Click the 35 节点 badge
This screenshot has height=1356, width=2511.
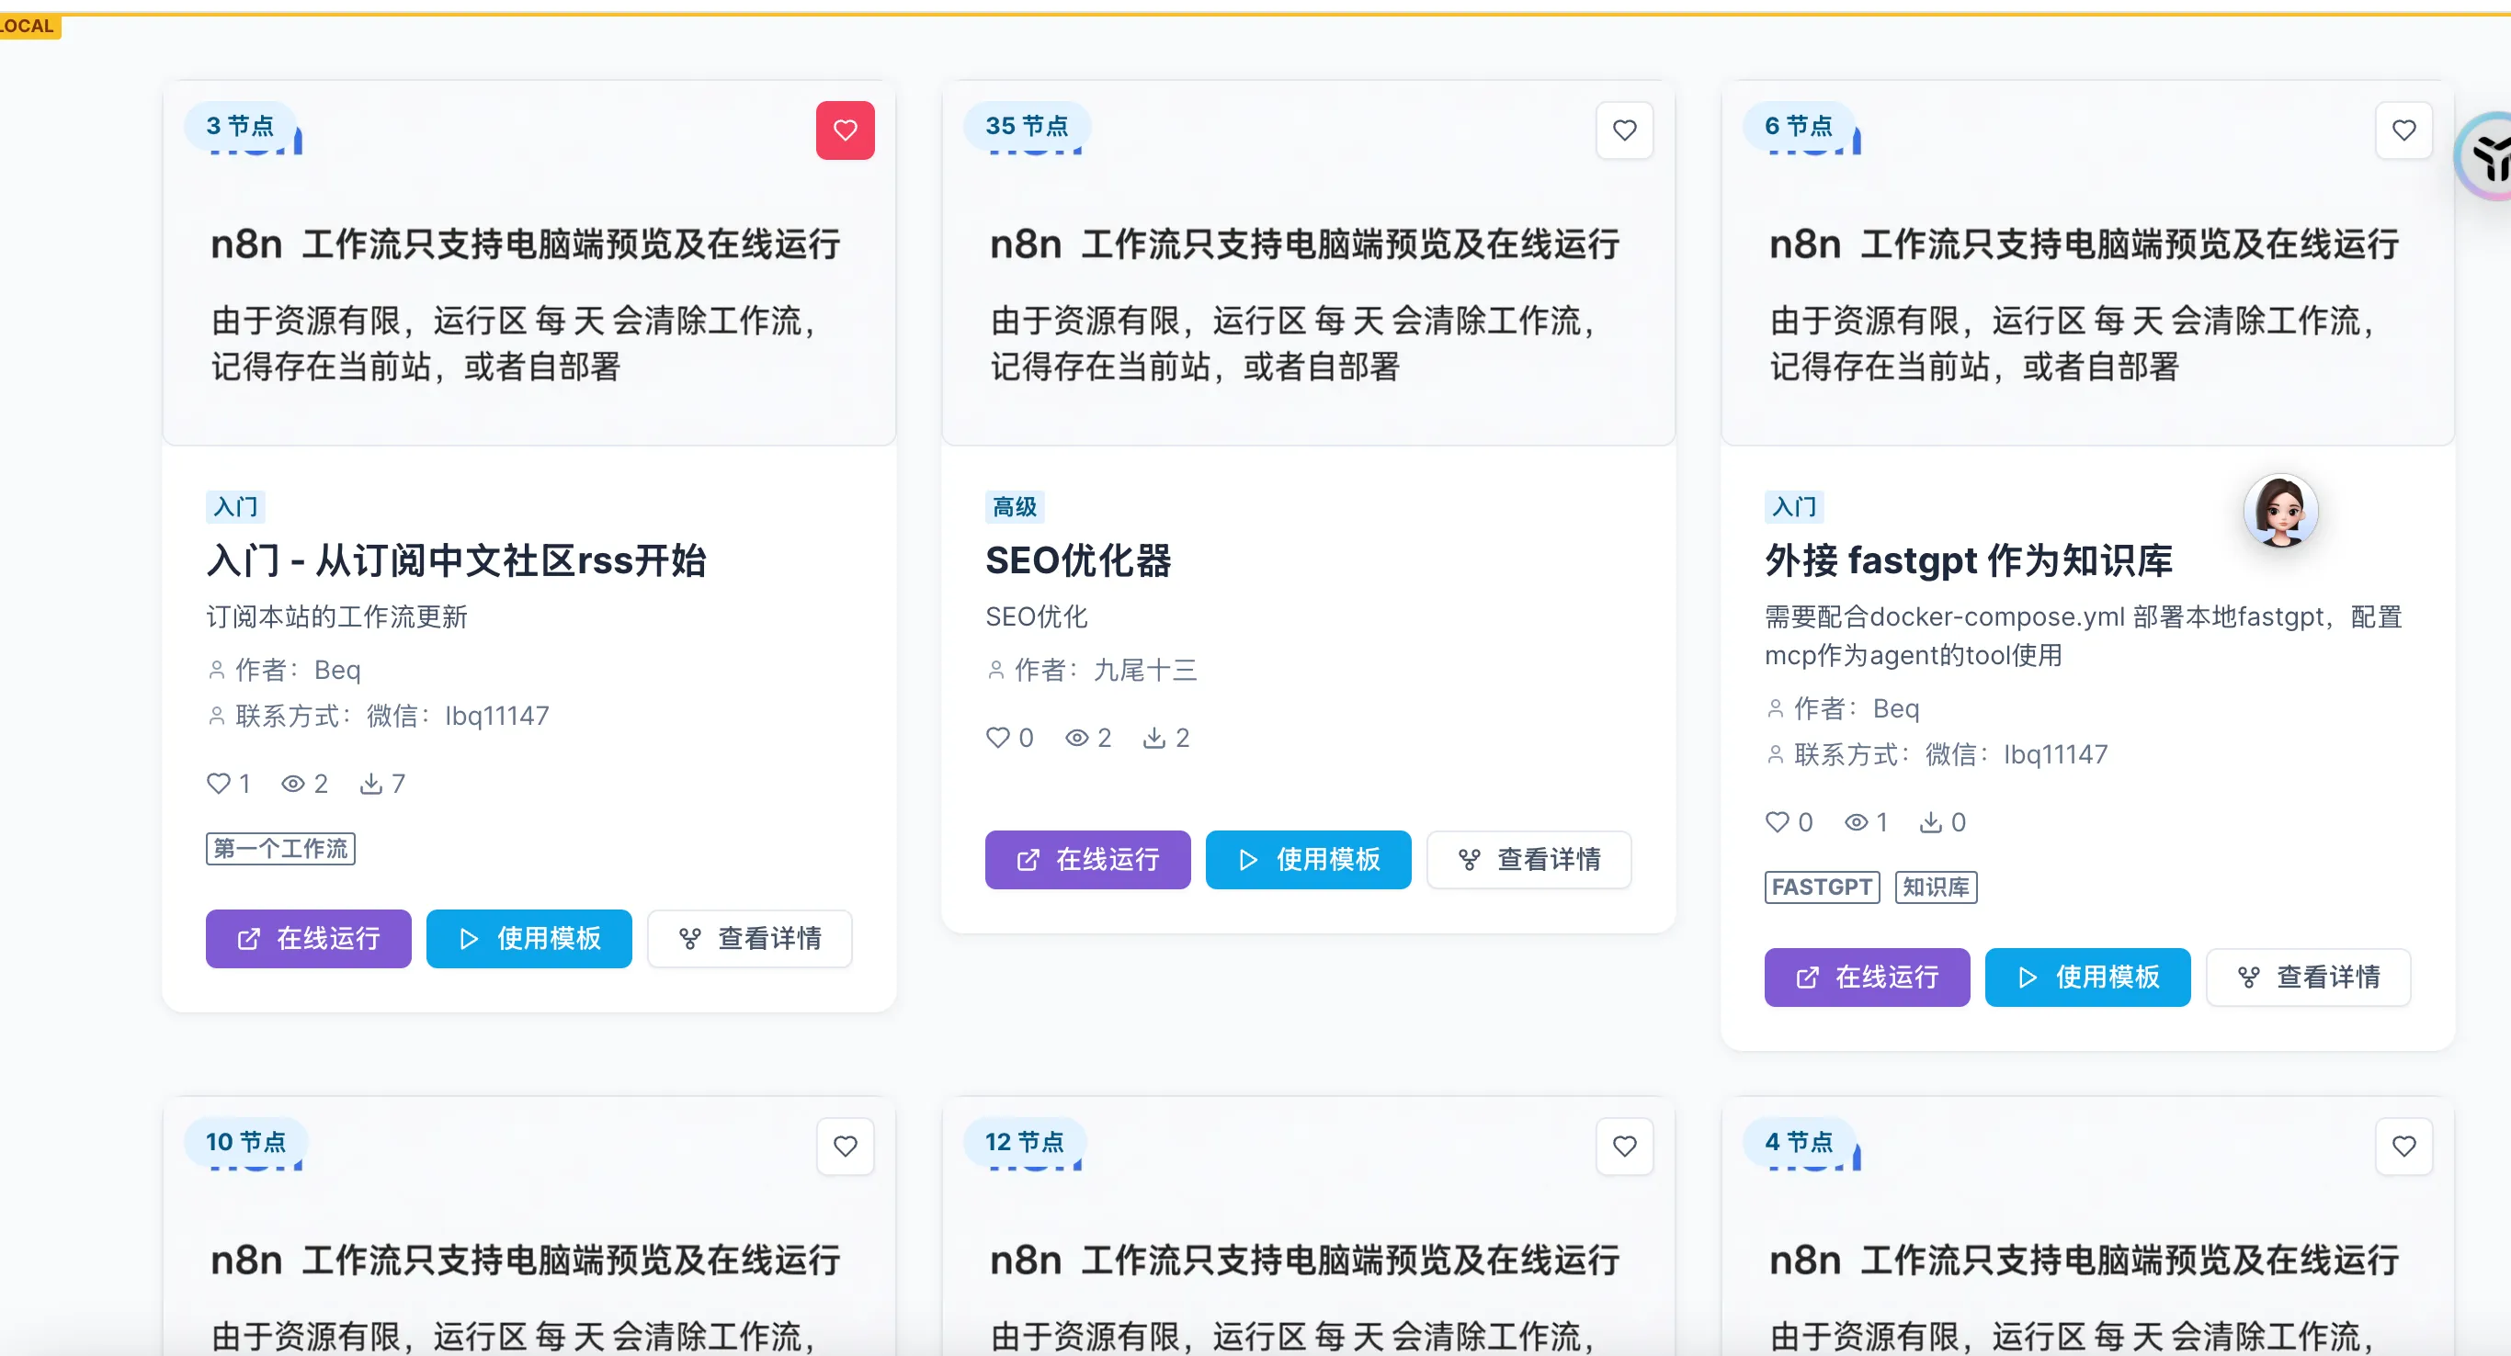click(1027, 126)
